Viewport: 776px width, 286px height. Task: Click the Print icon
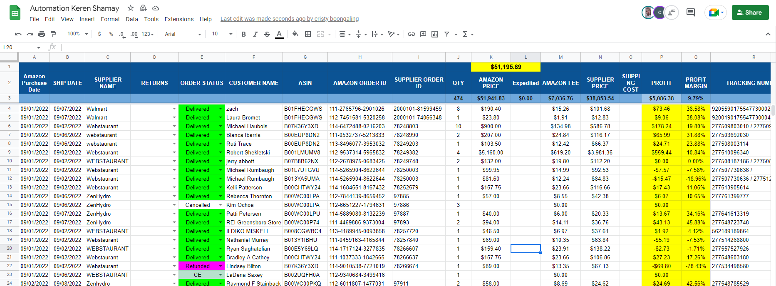(x=42, y=34)
